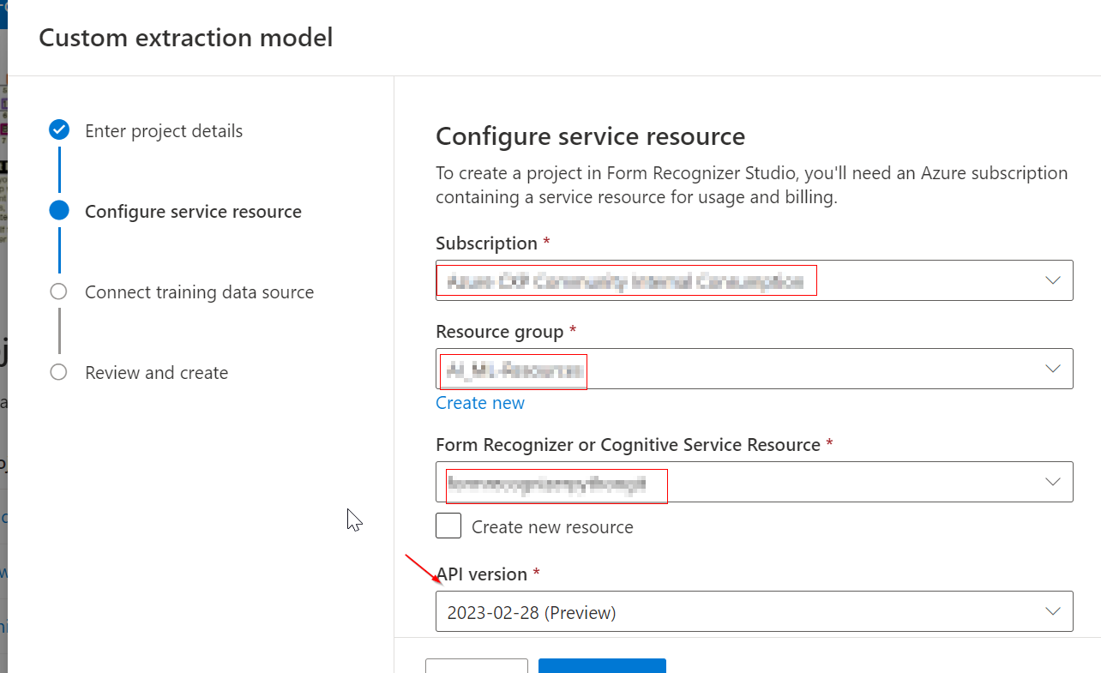The image size is (1101, 673).
Task: Click the Configure service resource step label
Action: (x=193, y=212)
